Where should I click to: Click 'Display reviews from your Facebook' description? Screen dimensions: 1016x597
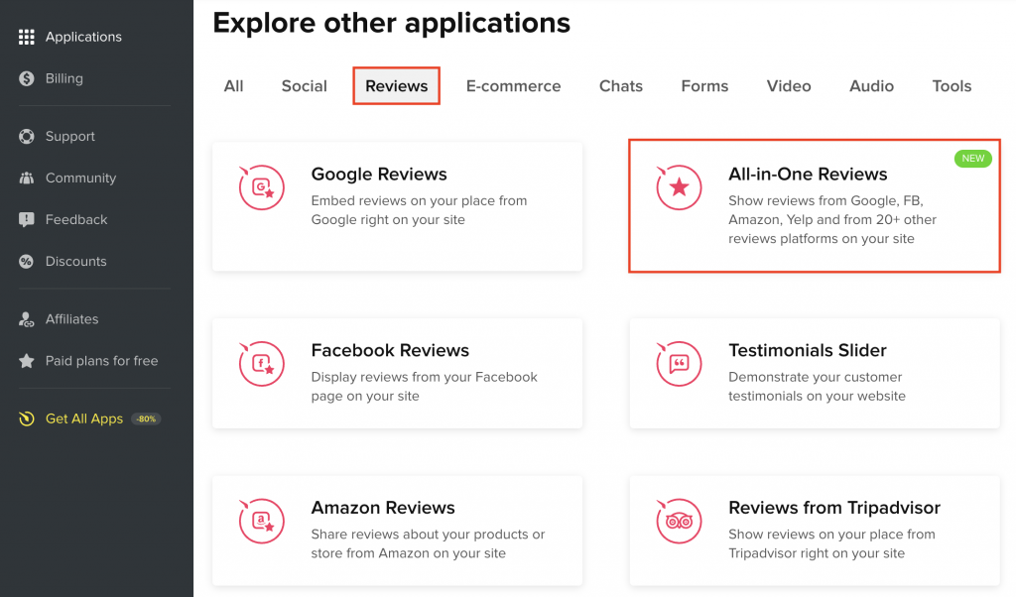425,387
